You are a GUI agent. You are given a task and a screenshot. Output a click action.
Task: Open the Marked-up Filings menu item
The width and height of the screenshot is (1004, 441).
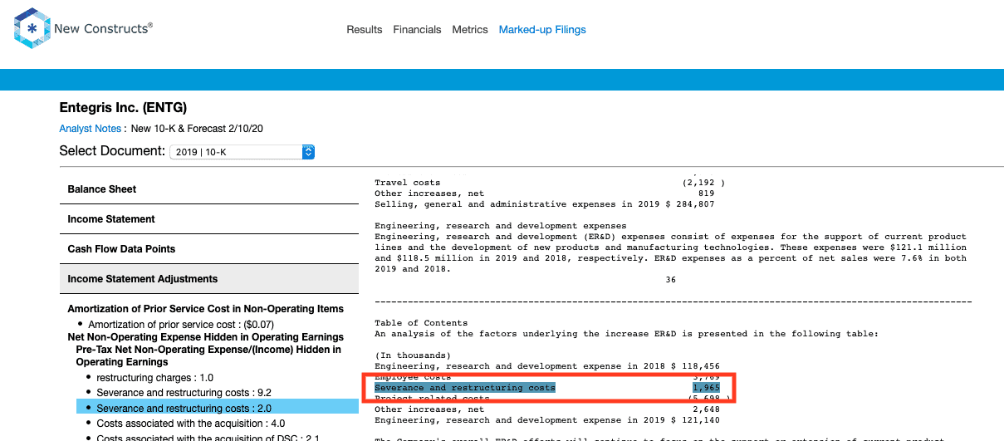(x=542, y=30)
